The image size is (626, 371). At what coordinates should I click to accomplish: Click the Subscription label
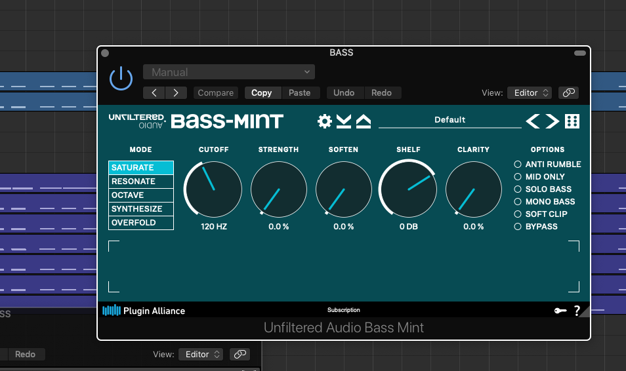[x=344, y=310]
